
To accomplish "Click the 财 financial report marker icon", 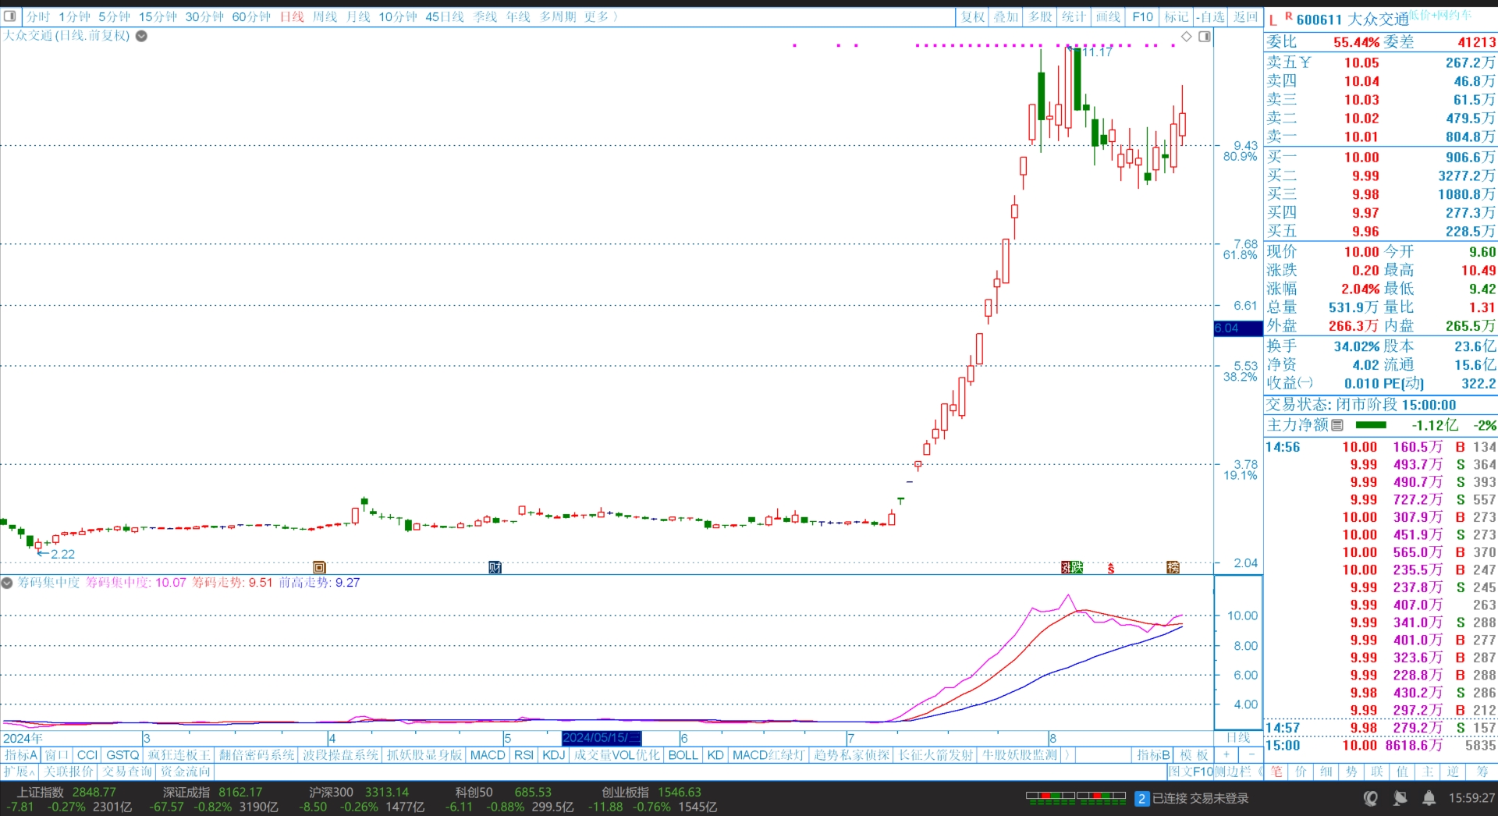I will [x=495, y=567].
